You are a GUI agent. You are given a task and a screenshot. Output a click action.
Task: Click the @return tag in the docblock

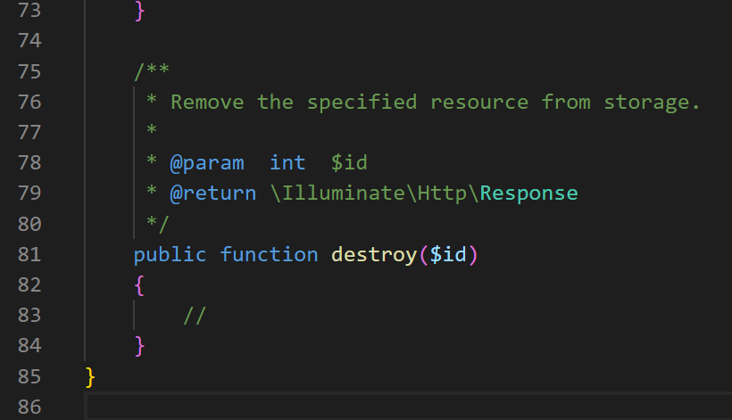[212, 193]
